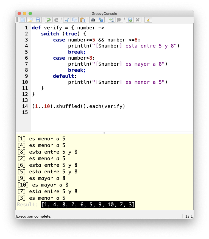This screenshot has height=239, width=209.
Task: Go to previous history script
Action: (x=112, y=20)
